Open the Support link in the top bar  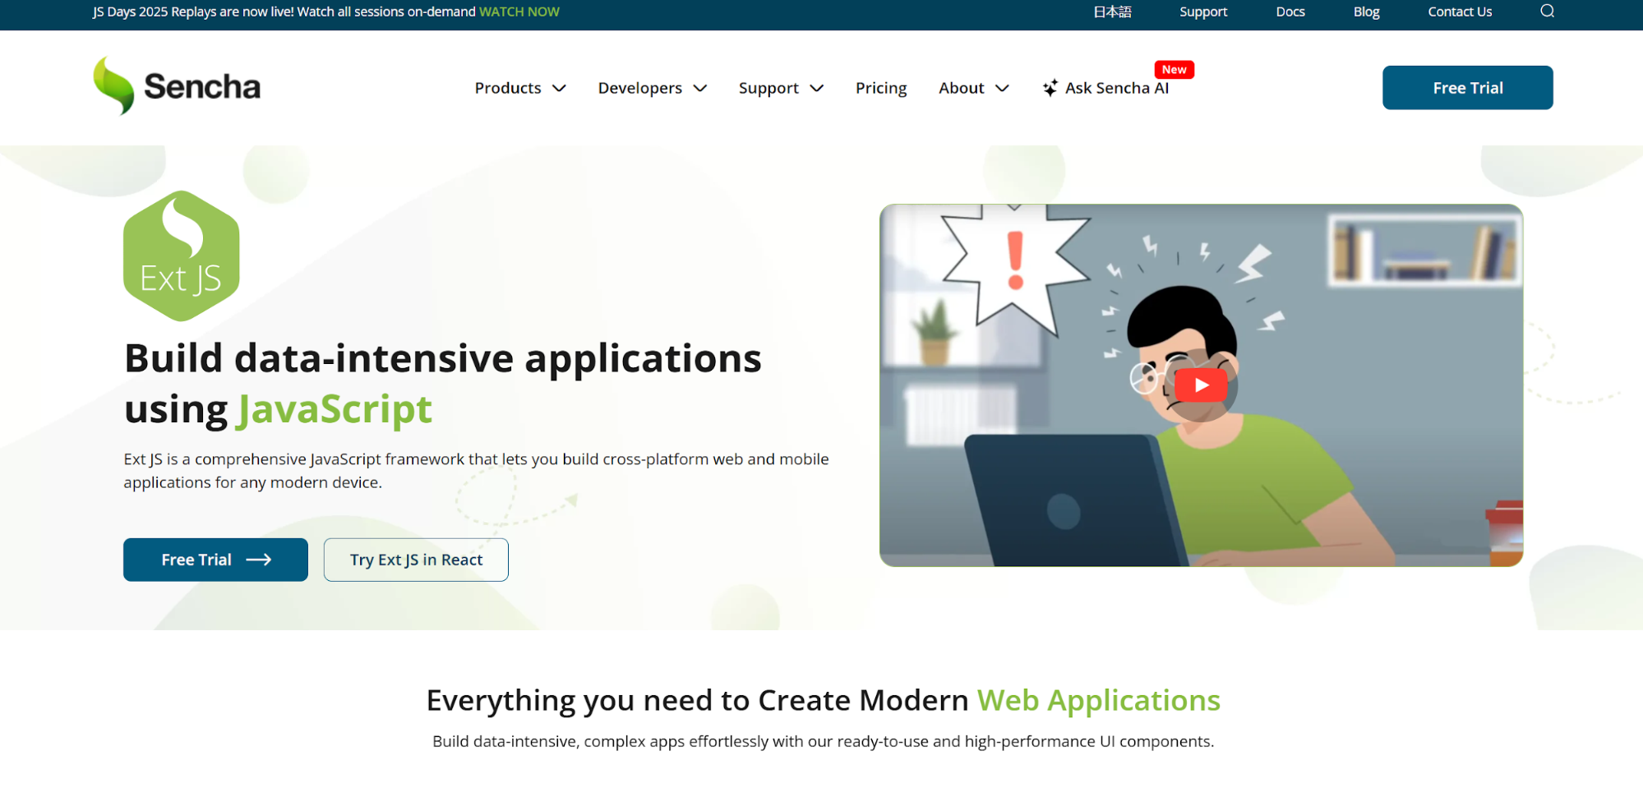[x=1203, y=12]
